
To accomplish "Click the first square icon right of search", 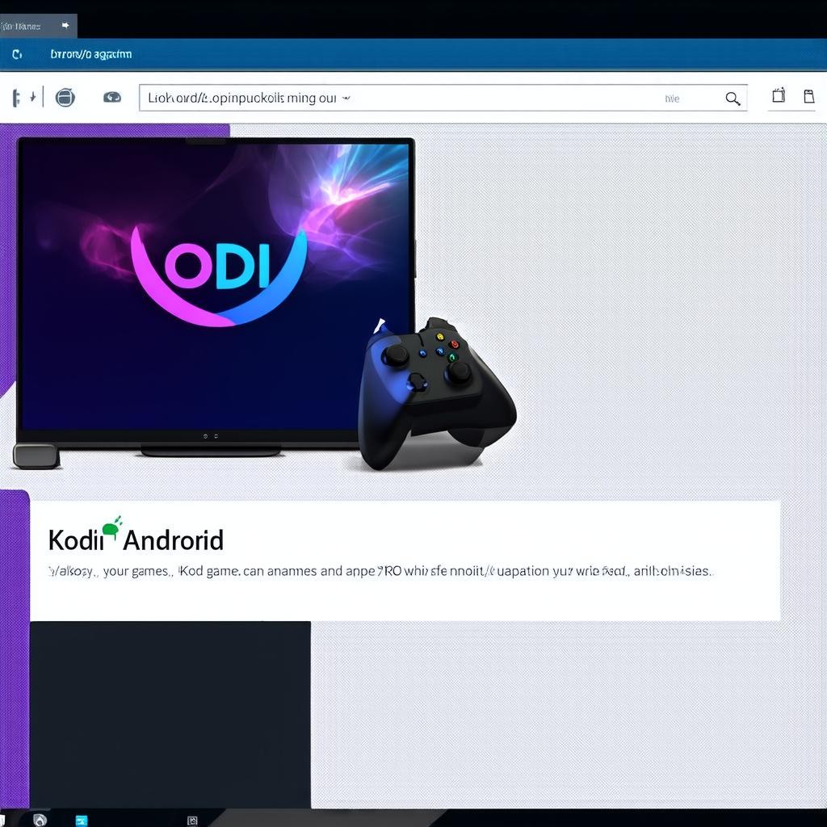I will 779,96.
